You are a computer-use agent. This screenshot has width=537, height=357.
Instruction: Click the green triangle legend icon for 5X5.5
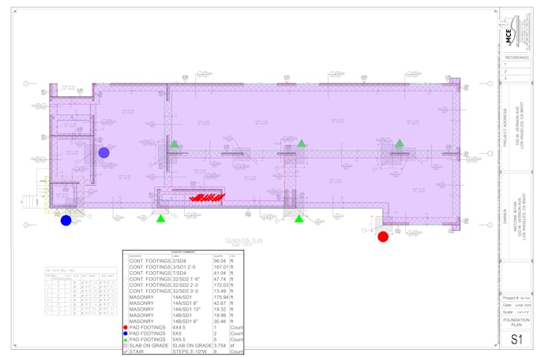(x=126, y=340)
